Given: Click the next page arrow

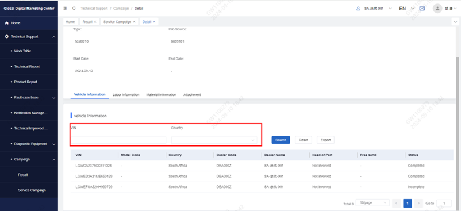Looking at the screenshot, I should [x=418, y=203].
